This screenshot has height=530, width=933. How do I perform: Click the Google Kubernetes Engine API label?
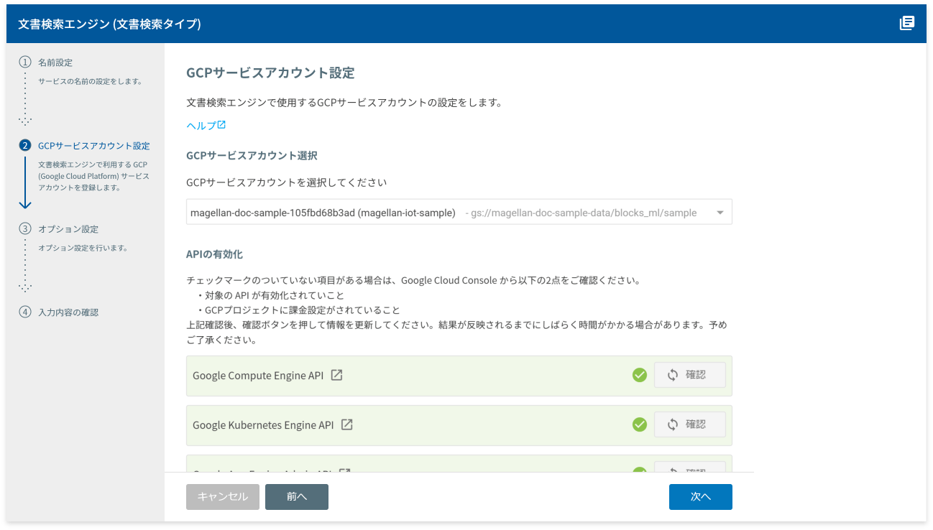tap(263, 425)
